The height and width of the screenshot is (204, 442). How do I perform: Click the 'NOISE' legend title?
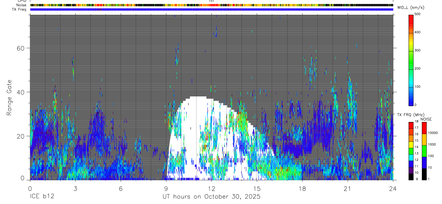point(426,119)
